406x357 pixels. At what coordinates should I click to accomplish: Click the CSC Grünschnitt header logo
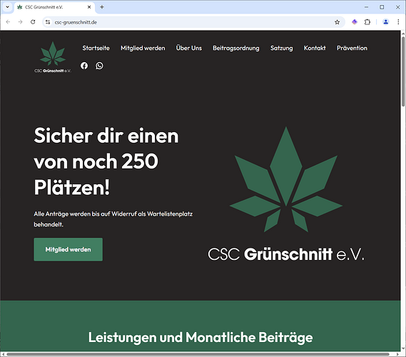(53, 57)
